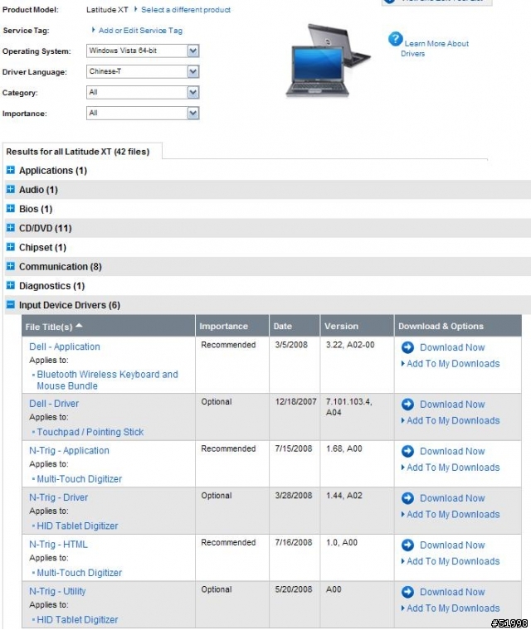Viewport: 531px width, 630px height.
Task: Open the Operating System dropdown
Action: point(143,51)
